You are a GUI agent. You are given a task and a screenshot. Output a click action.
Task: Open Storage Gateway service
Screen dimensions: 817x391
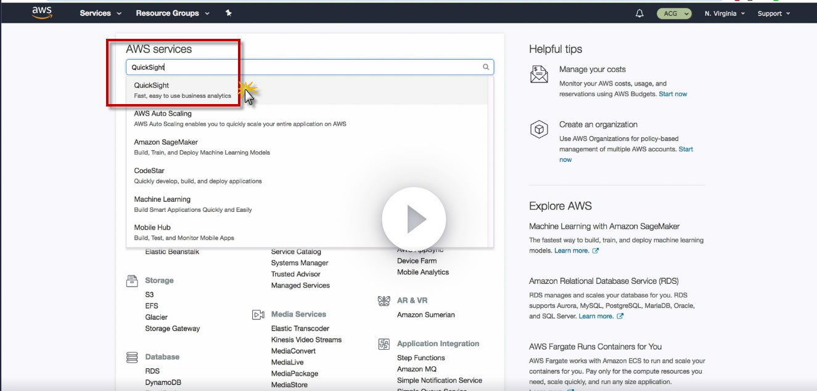pyautogui.click(x=173, y=329)
